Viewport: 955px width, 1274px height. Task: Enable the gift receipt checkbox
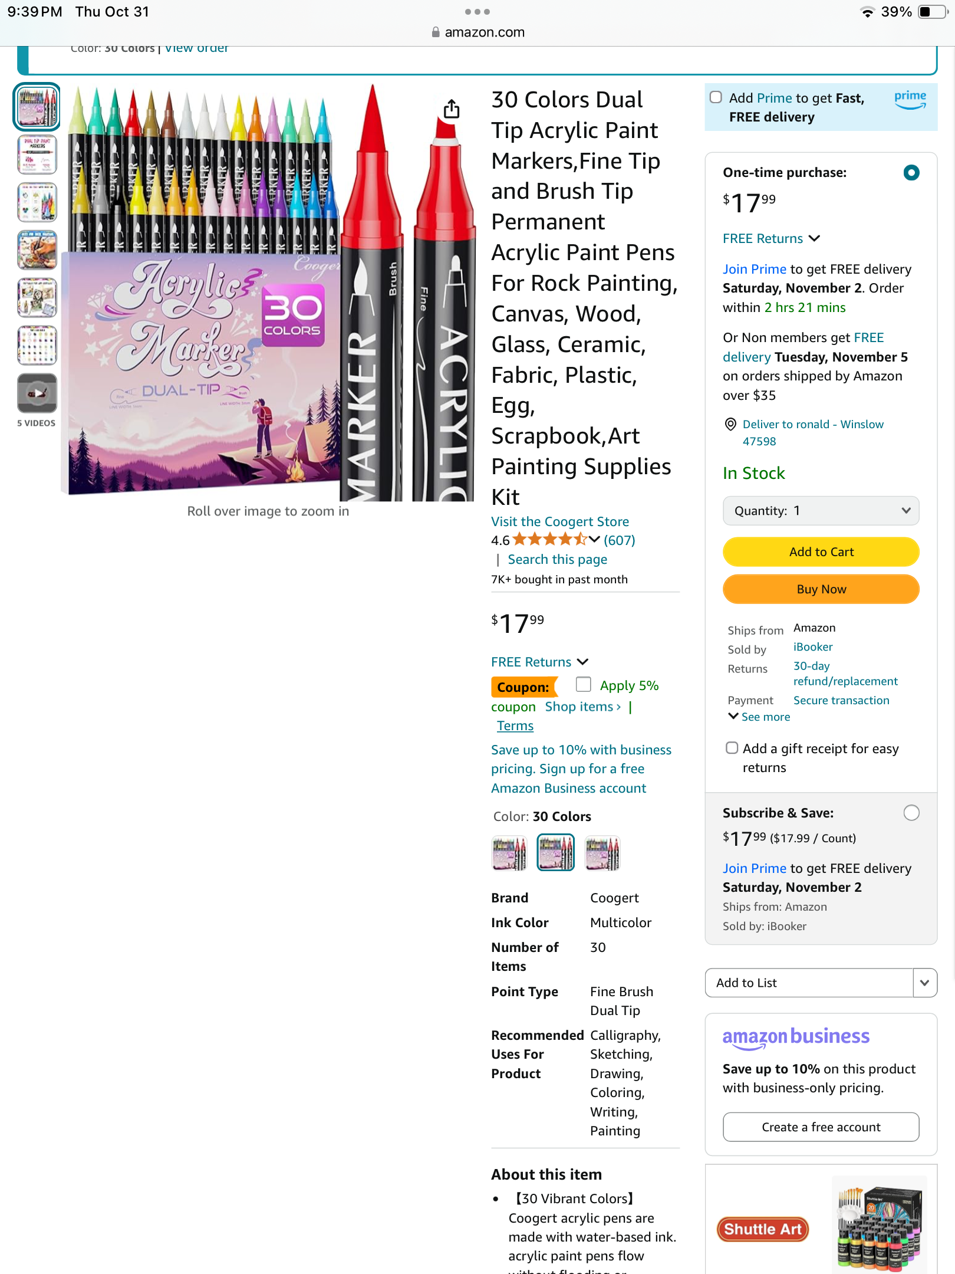[x=732, y=748]
